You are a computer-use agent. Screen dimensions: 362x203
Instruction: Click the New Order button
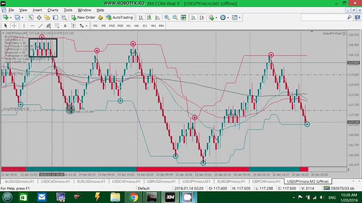(83, 17)
